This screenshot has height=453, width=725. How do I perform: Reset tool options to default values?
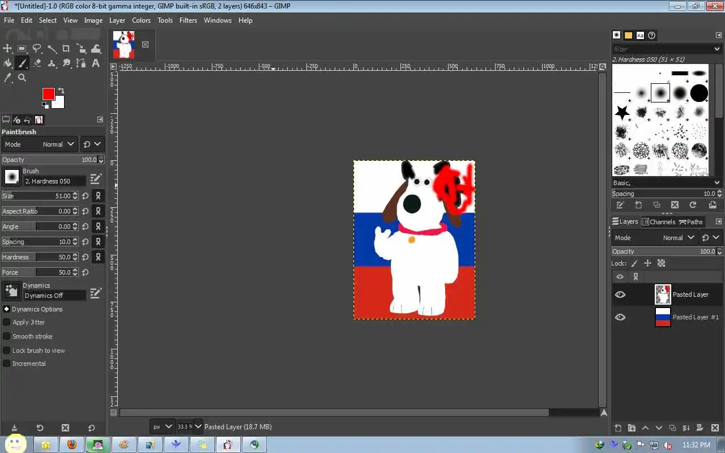(x=91, y=428)
